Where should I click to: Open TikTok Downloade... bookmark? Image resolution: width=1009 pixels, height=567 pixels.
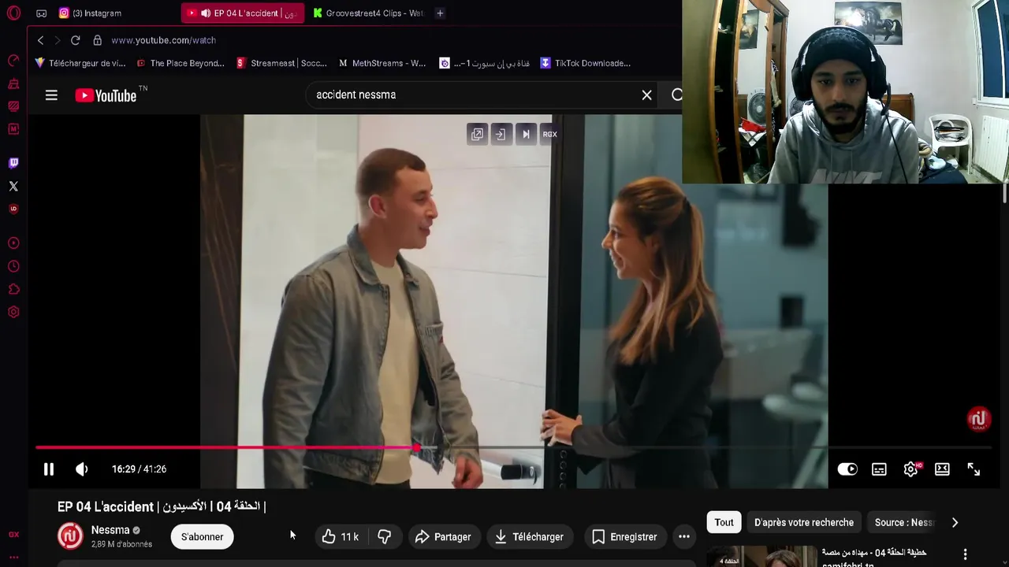[x=585, y=63]
